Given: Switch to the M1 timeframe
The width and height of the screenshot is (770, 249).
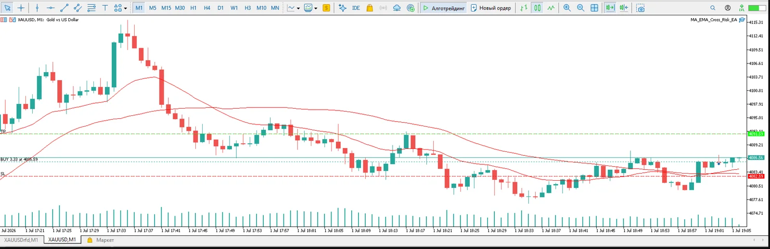Looking at the screenshot, I should (139, 8).
